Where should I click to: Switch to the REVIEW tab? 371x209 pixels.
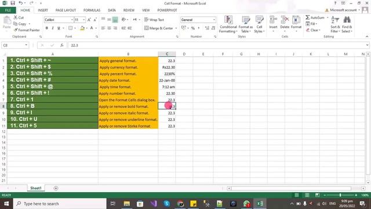point(129,10)
